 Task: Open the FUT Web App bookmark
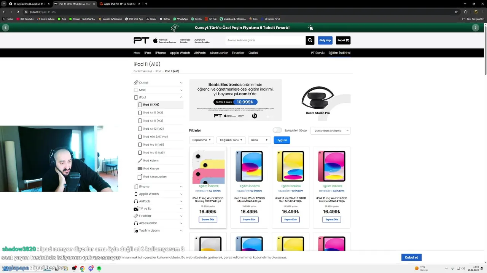[x=134, y=19]
